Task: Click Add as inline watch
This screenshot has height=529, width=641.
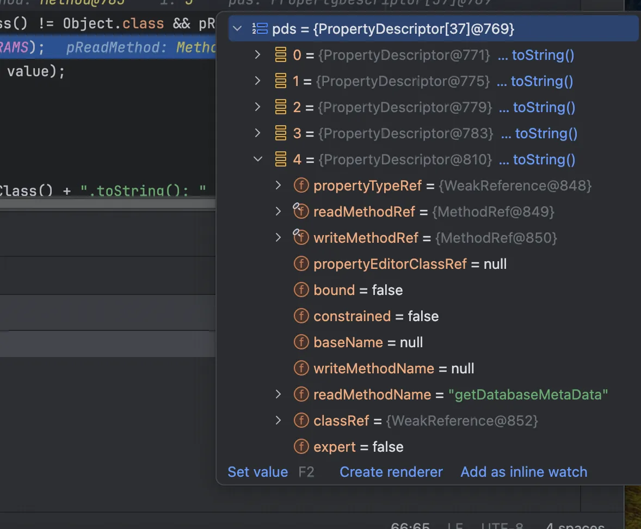Action: coord(523,472)
